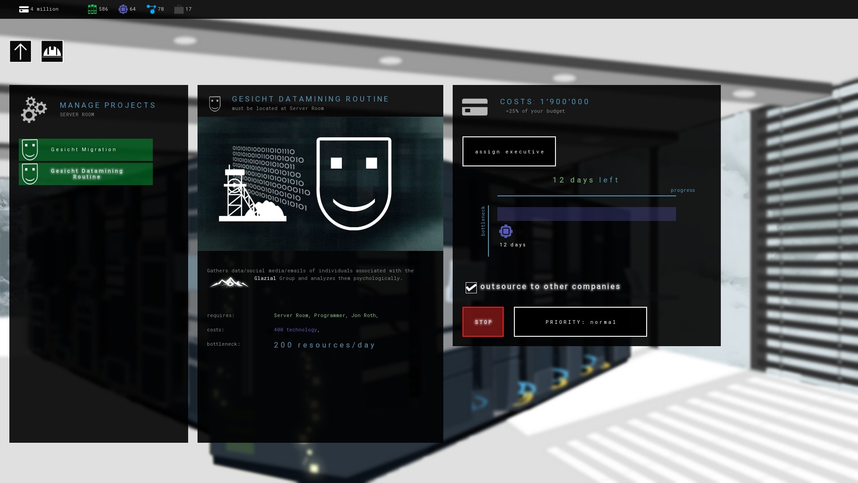Viewport: 858px width, 483px height.
Task: Select the Gesicht Migration project
Action: coord(86,150)
